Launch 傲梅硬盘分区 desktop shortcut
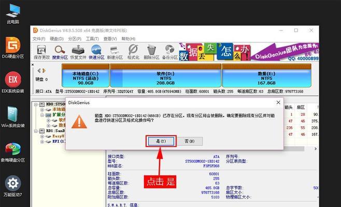 click(13, 152)
